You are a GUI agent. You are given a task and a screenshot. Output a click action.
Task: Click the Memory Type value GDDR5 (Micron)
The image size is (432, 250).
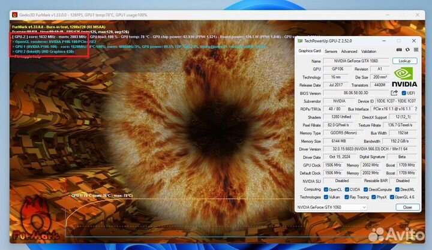click(x=344, y=133)
